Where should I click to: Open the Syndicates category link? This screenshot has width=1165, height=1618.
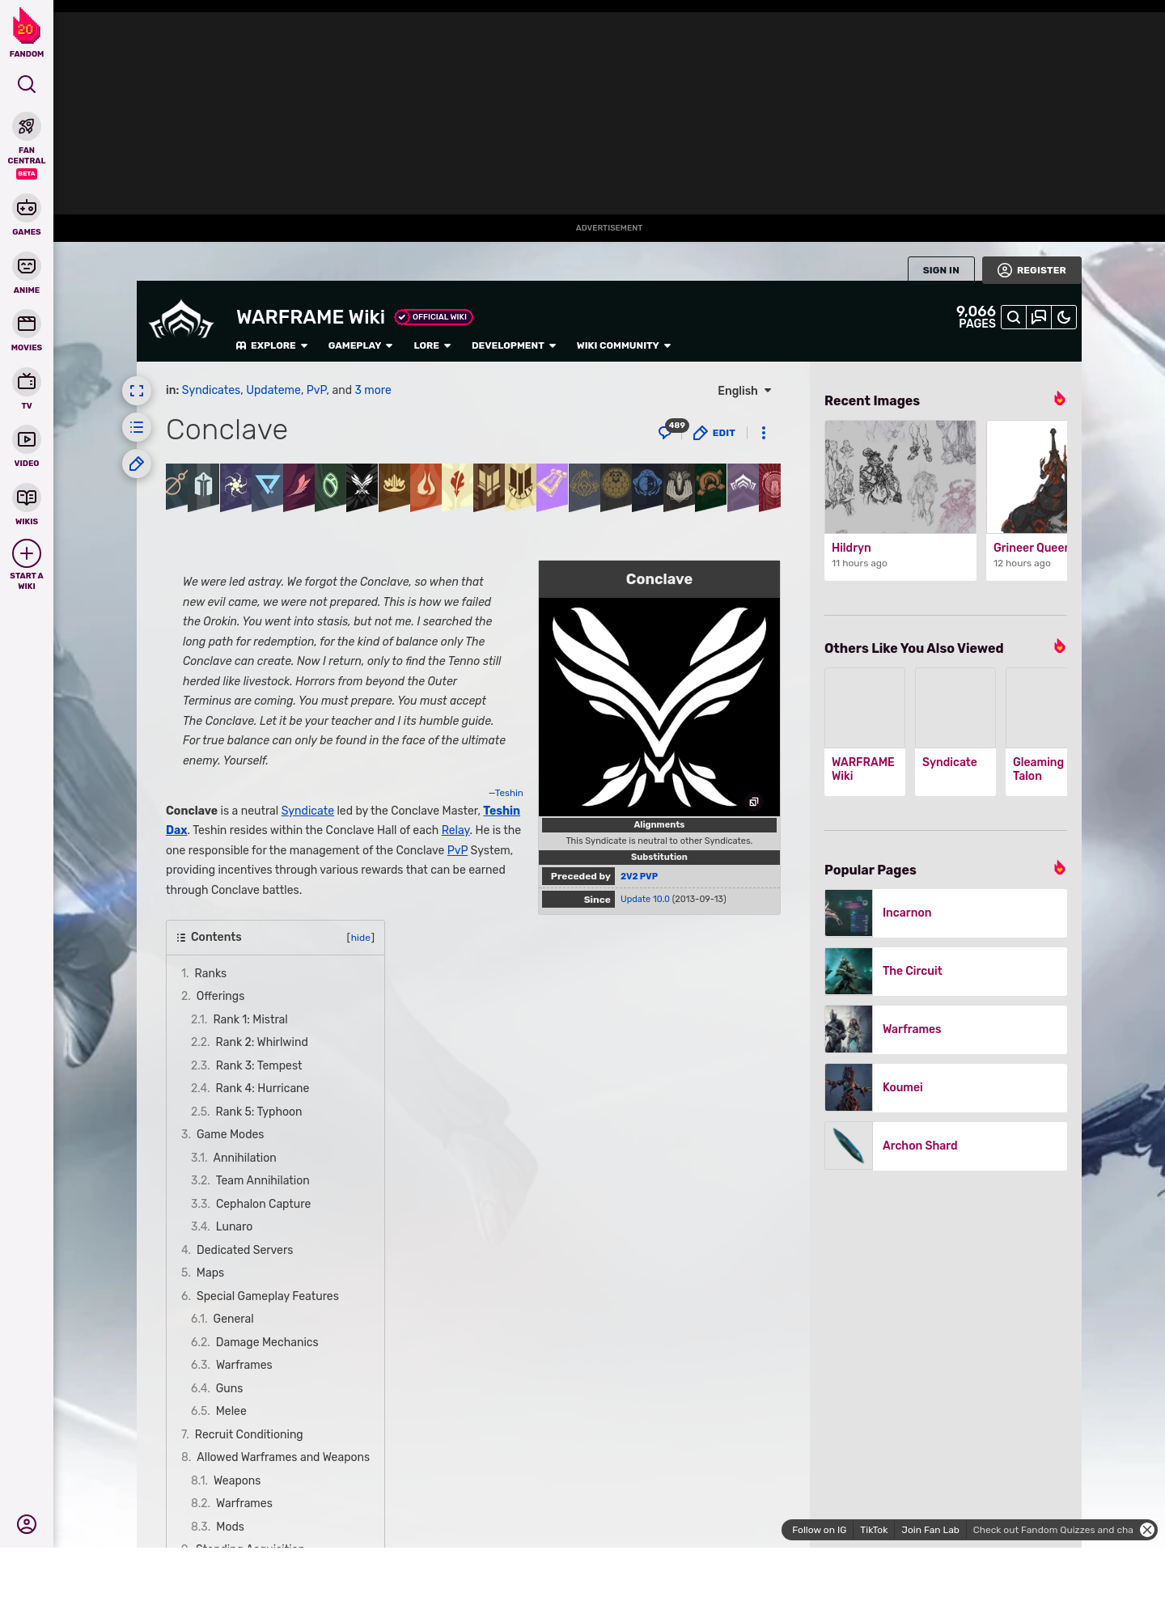[x=211, y=390]
